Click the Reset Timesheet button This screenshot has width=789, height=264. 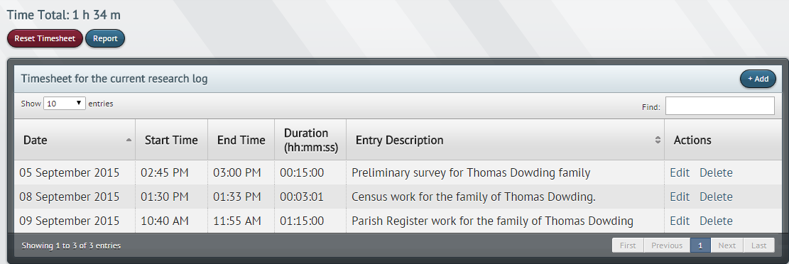45,39
